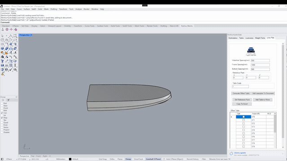Select the Ellipse tool

7,40
